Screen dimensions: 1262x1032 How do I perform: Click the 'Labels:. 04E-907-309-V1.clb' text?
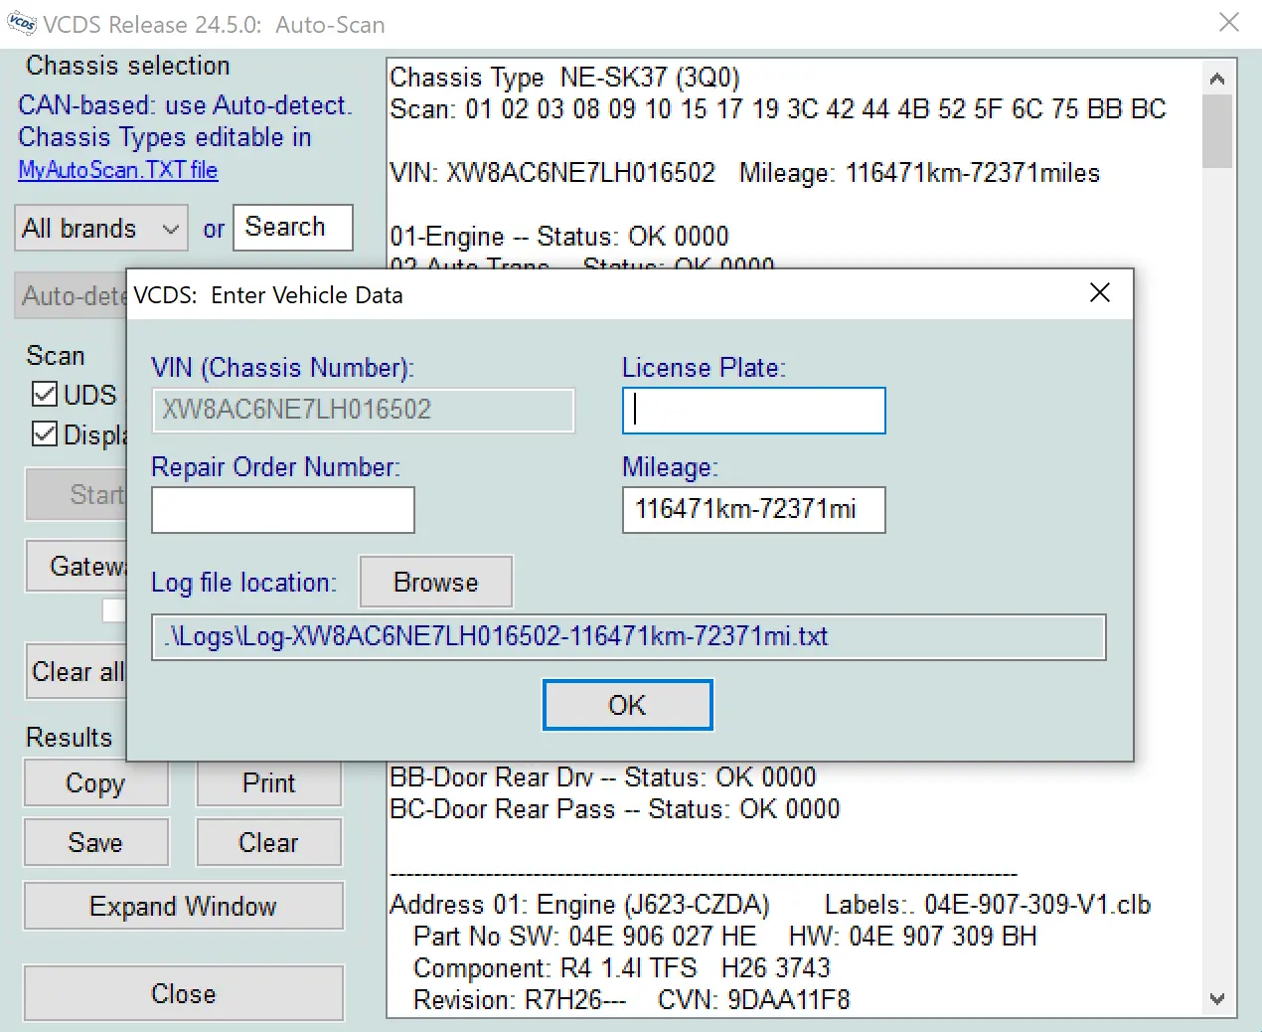click(988, 905)
